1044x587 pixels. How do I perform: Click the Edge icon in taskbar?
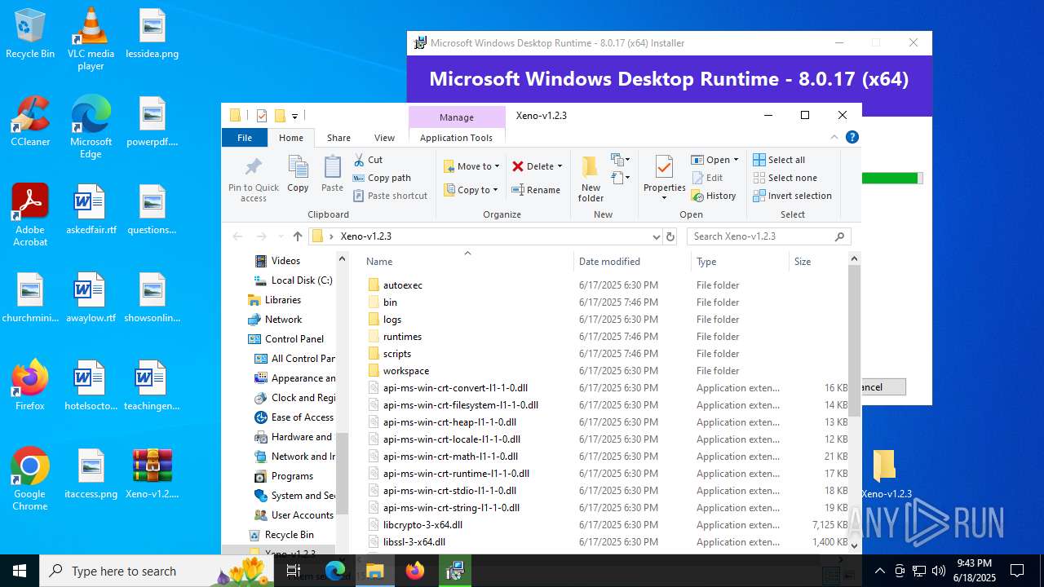tap(335, 571)
